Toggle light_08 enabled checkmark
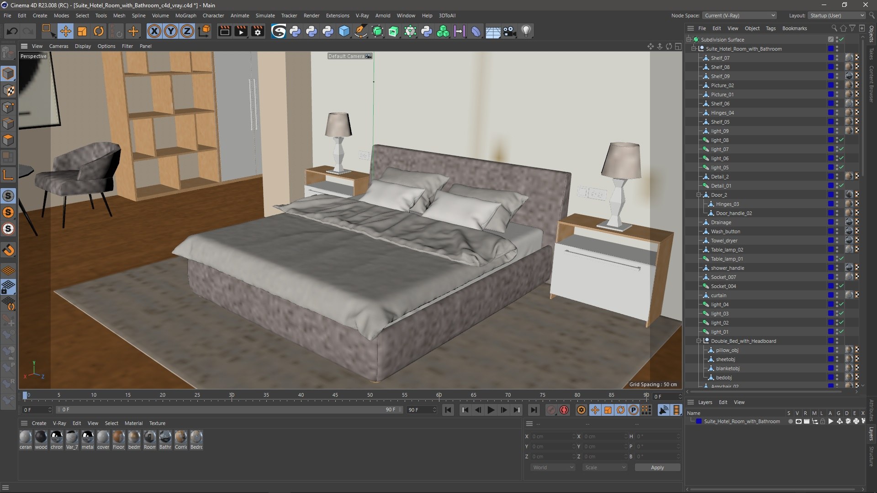 point(841,140)
